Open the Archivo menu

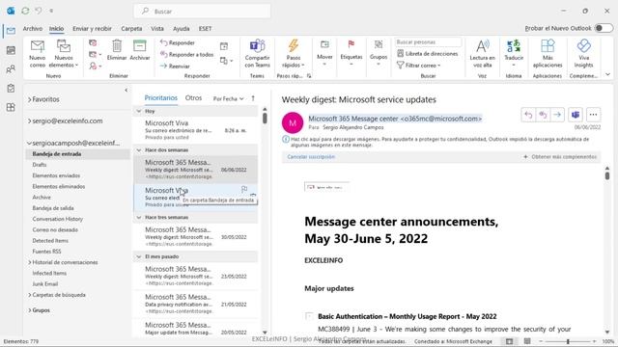tap(32, 29)
